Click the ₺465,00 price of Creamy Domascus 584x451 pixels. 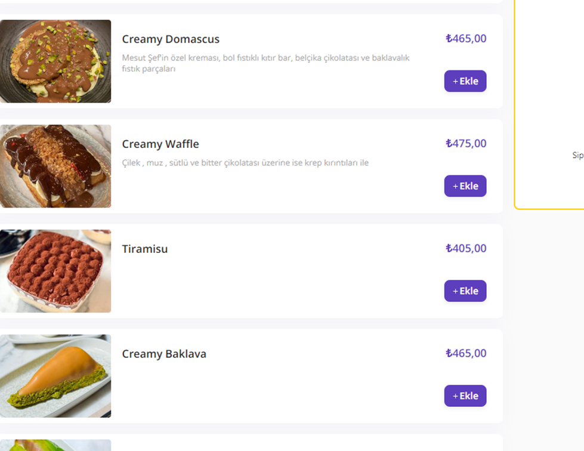pos(466,39)
